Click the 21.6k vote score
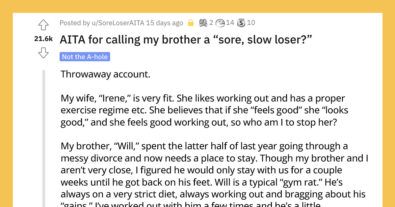Image resolution: width=395 pixels, height=207 pixels. [43, 39]
